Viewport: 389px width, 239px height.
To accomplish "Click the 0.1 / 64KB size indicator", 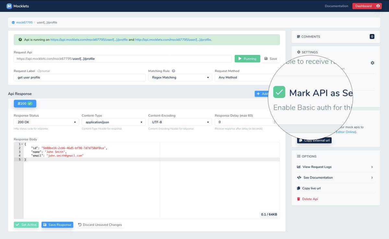I will [x=269, y=214].
